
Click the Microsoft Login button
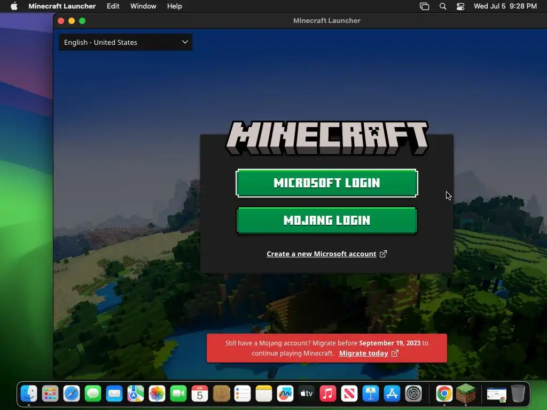click(x=326, y=183)
